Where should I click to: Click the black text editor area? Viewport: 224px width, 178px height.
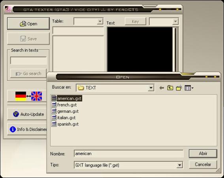[140, 49]
